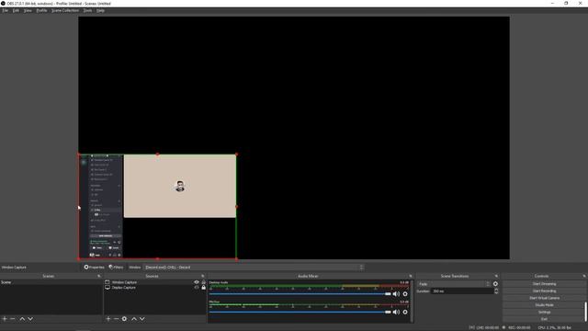Remove selected source with minus icon
The width and height of the screenshot is (588, 331).
click(116, 319)
